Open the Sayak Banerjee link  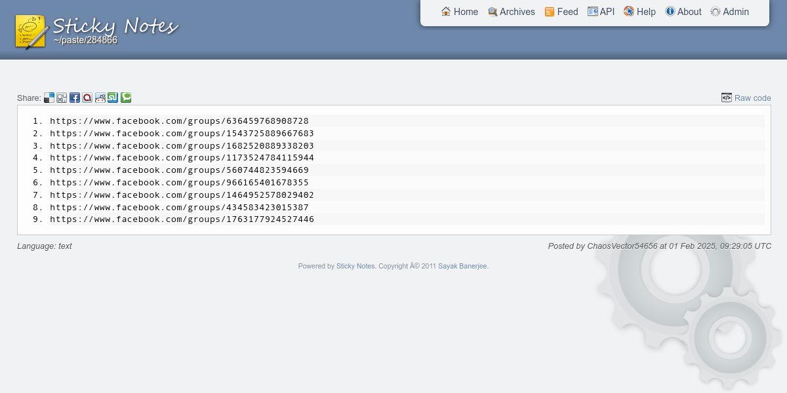tap(462, 267)
